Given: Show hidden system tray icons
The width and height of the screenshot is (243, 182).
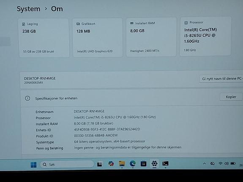Looking at the screenshot, I should [x=205, y=163].
